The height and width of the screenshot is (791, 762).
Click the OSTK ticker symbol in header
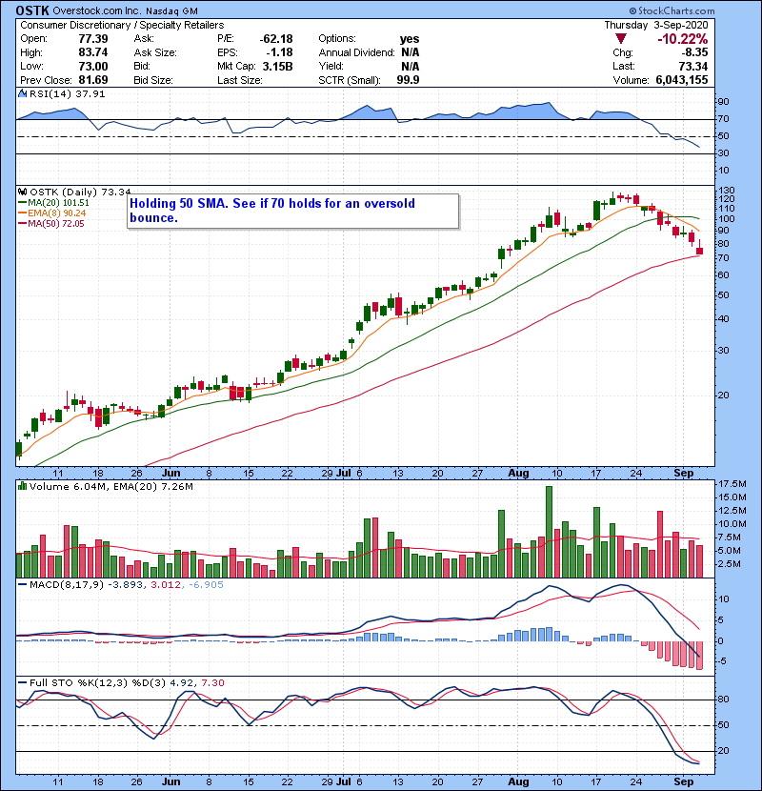(32, 10)
